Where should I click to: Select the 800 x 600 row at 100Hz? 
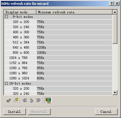coord(58,53)
